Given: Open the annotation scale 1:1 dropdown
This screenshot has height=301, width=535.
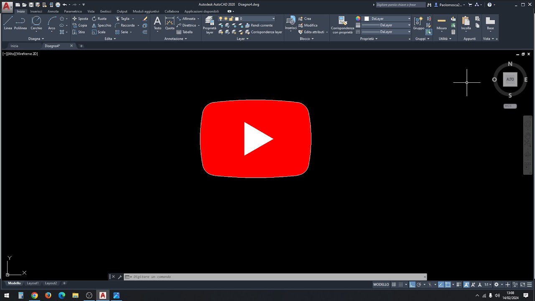Looking at the screenshot, I should (487, 285).
